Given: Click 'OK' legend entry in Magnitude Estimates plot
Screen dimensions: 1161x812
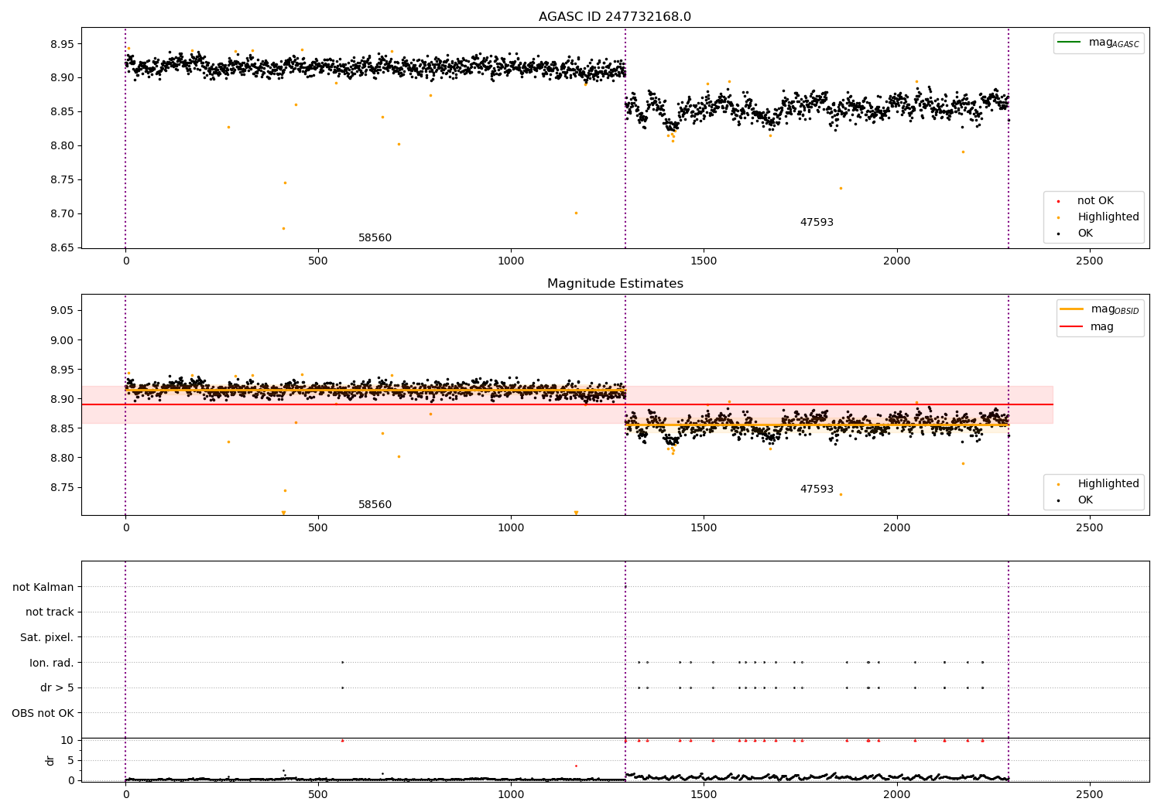Looking at the screenshot, I should click(1077, 500).
